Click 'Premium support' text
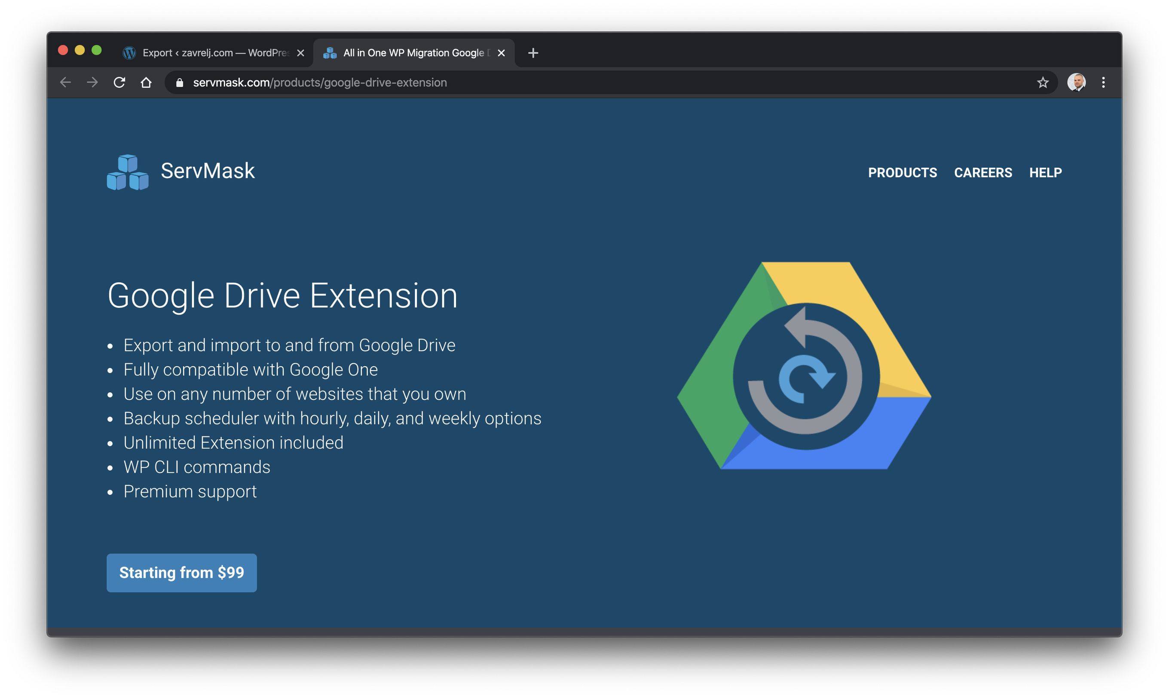This screenshot has height=699, width=1169. [190, 492]
